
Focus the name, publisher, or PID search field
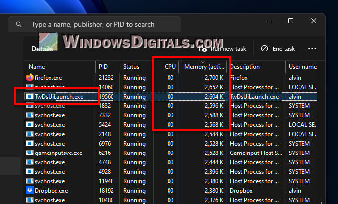pos(95,24)
